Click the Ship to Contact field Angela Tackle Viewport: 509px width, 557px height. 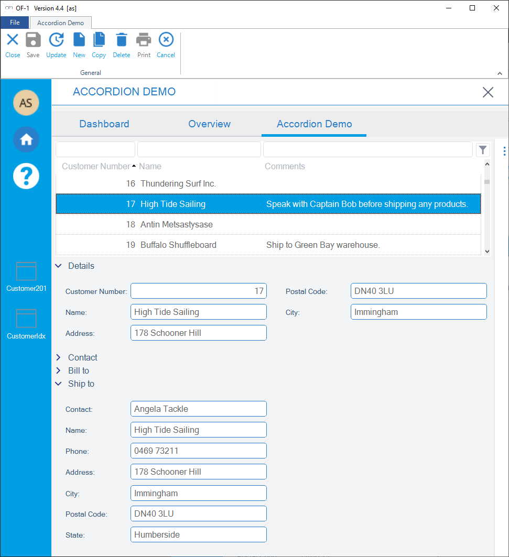click(199, 409)
